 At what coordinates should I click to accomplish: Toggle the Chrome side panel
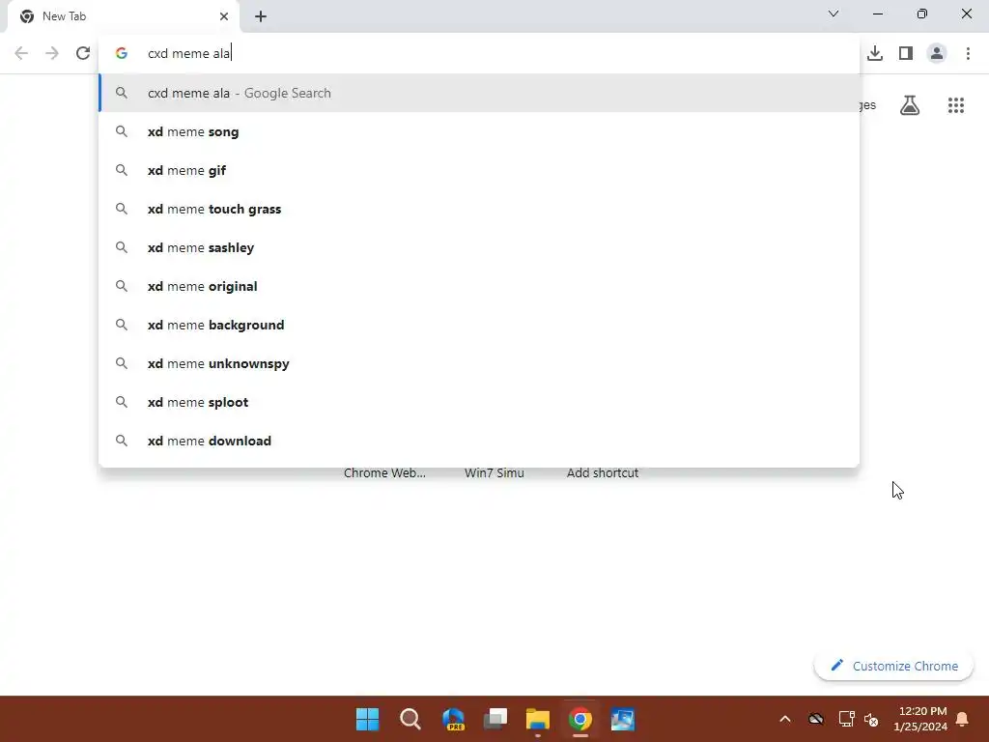click(x=906, y=53)
